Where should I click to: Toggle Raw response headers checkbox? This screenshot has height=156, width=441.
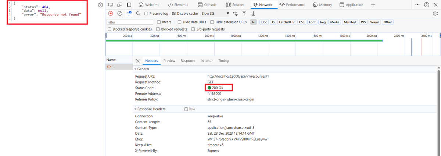point(186,109)
